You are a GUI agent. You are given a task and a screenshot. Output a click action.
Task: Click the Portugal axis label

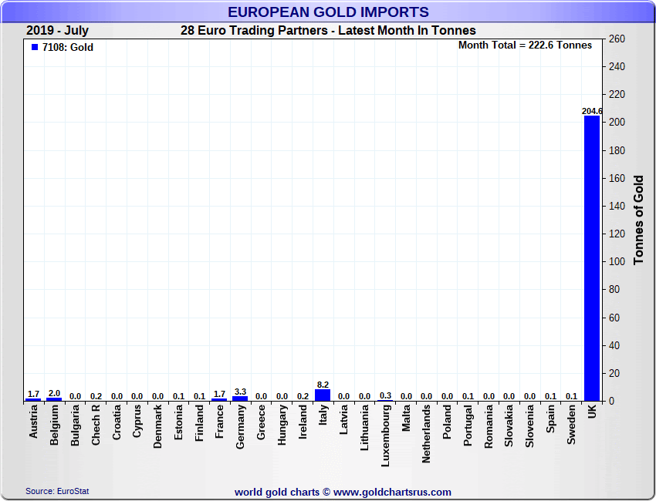(468, 425)
